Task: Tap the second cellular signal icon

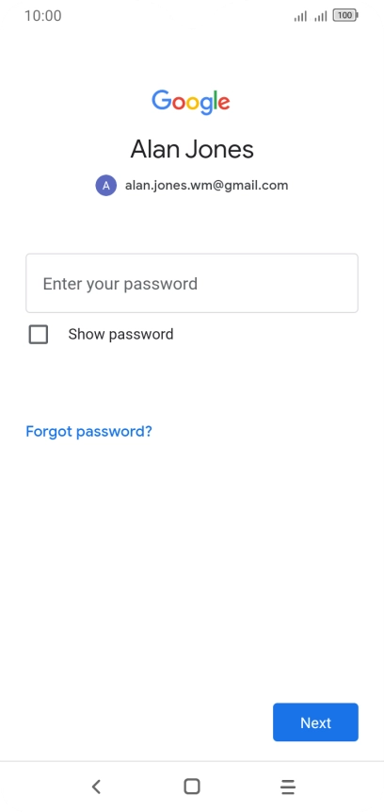Action: pyautogui.click(x=320, y=16)
